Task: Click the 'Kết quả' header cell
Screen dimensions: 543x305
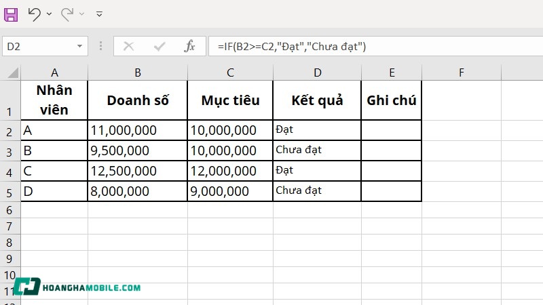Action: [x=317, y=100]
